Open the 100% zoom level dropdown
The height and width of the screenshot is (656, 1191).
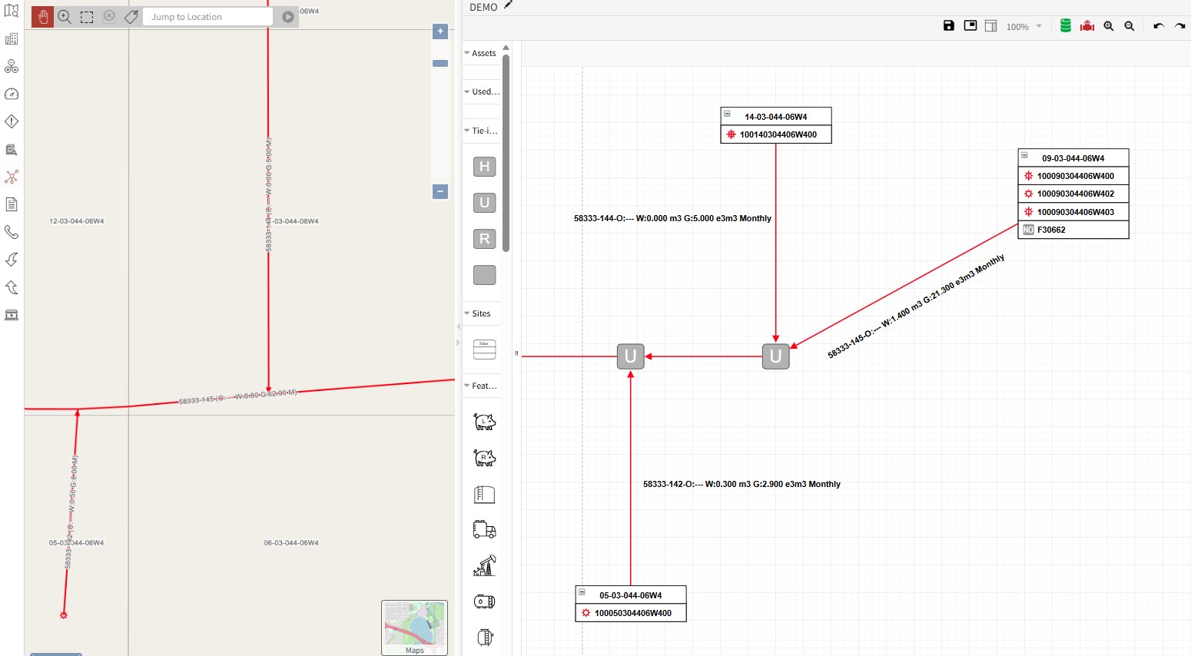1023,25
